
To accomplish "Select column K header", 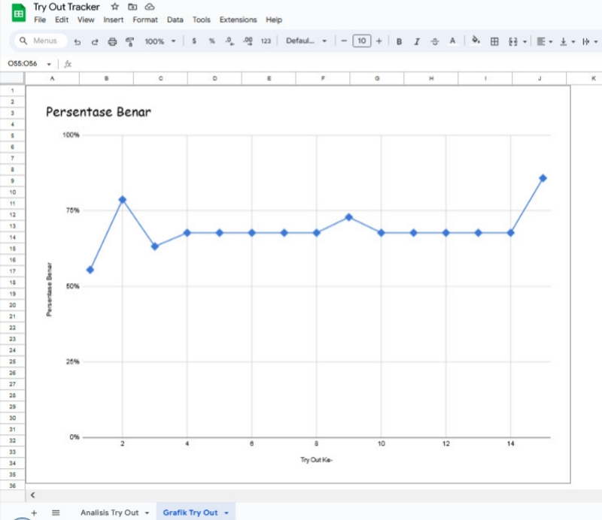I will 584,78.
